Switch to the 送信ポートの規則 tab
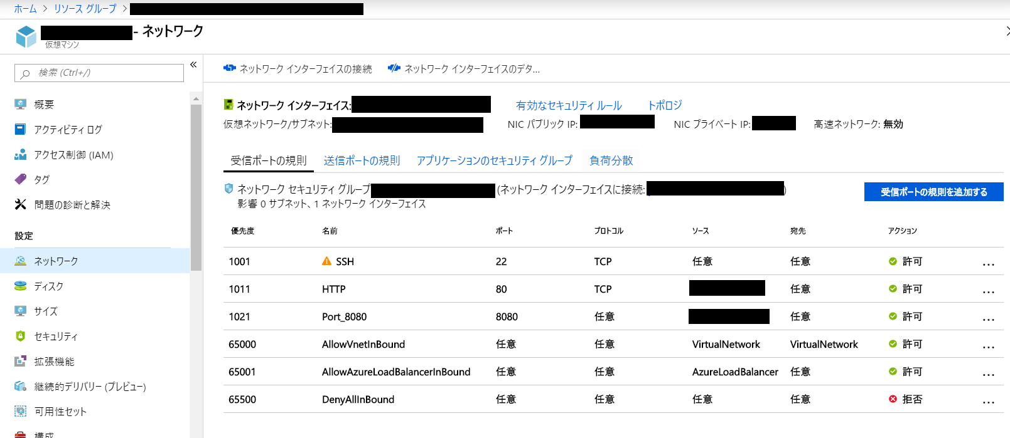 362,160
